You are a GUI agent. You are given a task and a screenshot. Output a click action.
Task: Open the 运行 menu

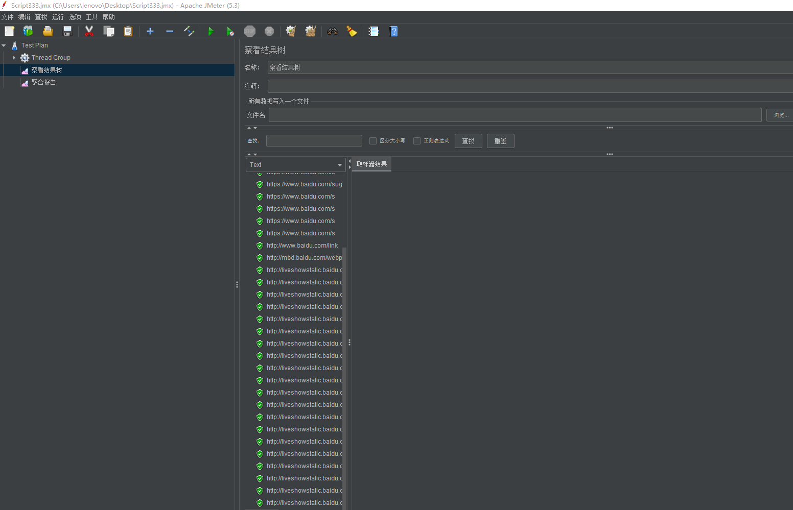click(58, 17)
